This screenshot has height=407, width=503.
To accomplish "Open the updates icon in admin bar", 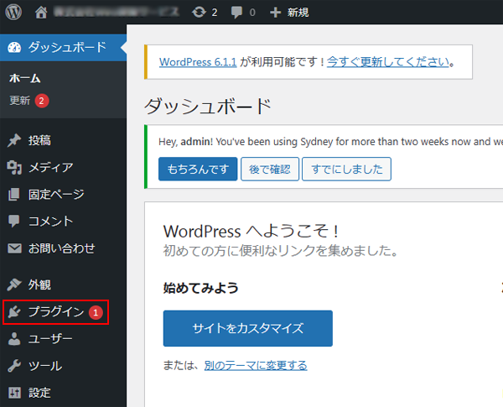I will 199,13.
